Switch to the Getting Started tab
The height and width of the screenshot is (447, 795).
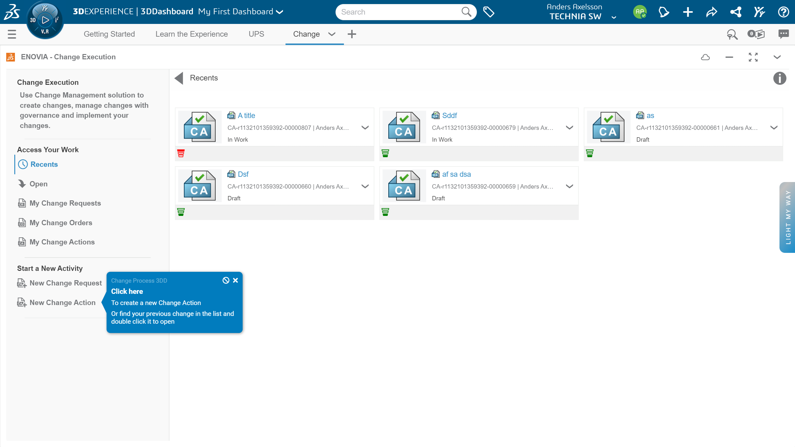(x=109, y=34)
